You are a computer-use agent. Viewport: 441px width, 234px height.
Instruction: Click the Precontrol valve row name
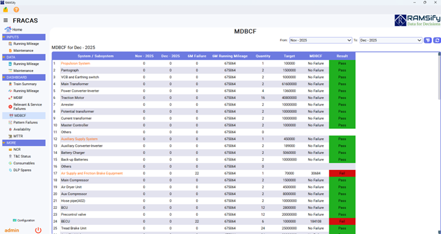[73, 214]
